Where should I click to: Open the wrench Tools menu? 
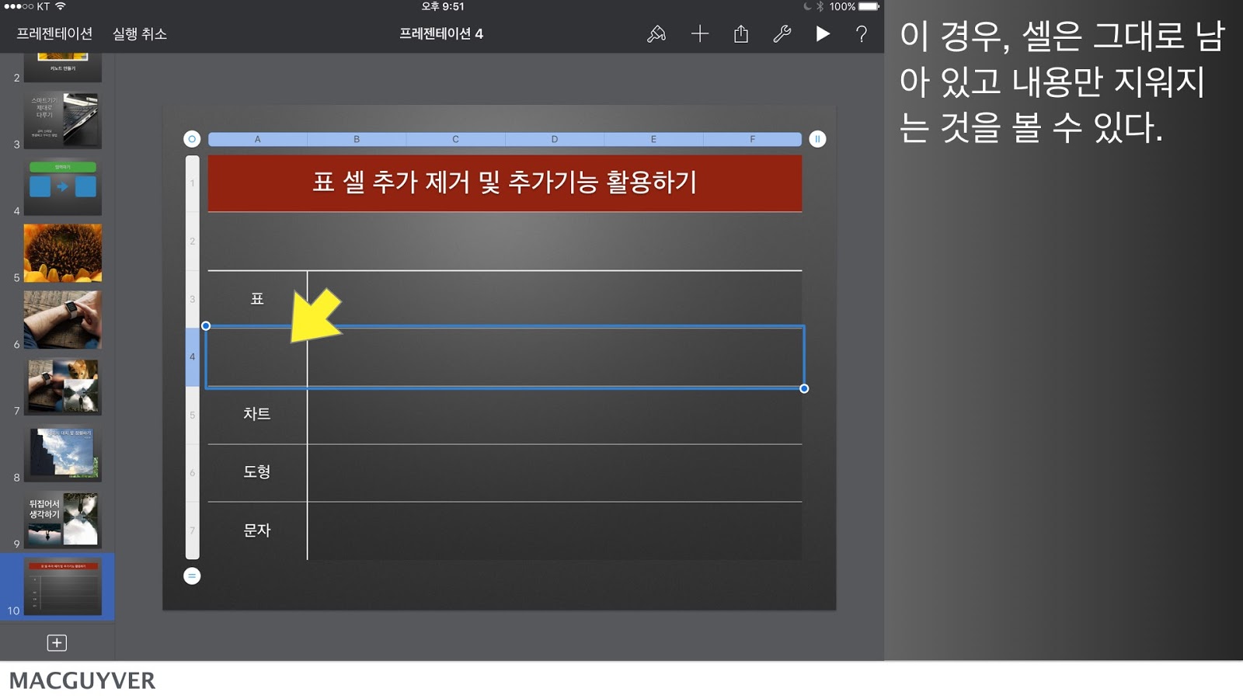pos(782,33)
